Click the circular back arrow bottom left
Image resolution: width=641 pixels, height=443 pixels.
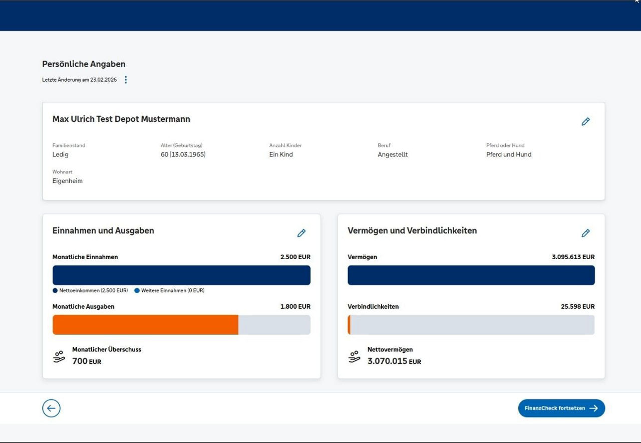pos(51,408)
